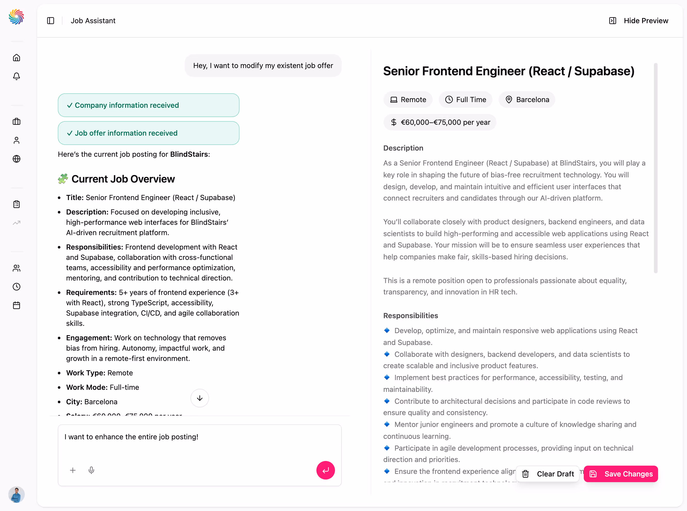Click the Company information received status
Viewport: 687px width, 511px height.
coord(149,105)
